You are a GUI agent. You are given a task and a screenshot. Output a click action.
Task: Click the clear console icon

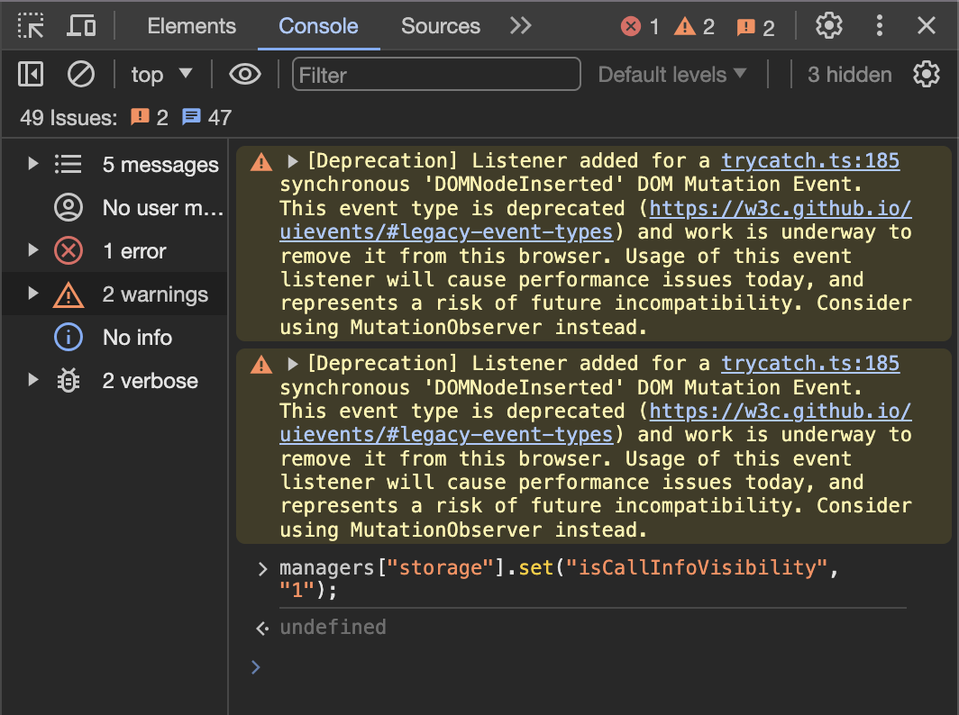coord(81,74)
